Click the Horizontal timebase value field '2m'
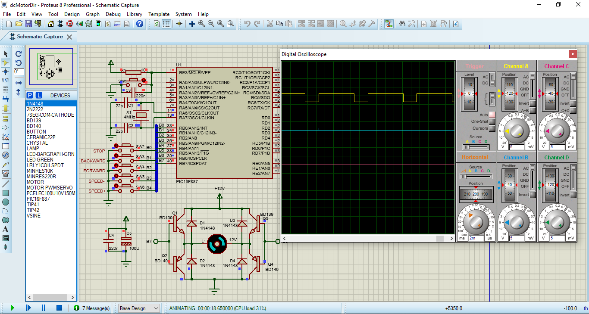 (x=477, y=238)
